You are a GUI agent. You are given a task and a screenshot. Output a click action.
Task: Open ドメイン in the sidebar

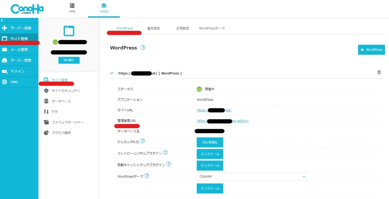tap(19, 71)
